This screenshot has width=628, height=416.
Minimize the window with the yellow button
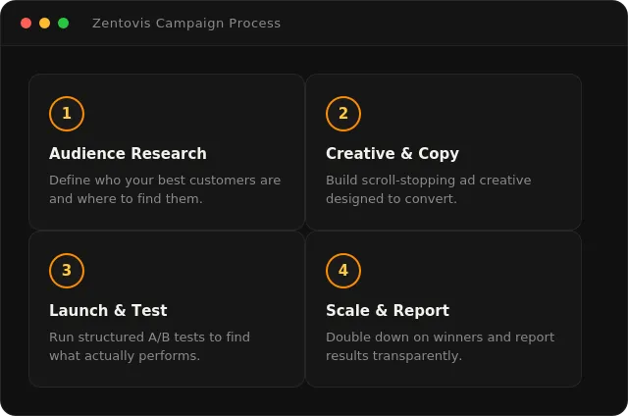pos(44,24)
